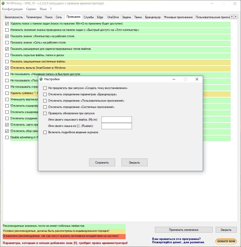241x247 pixels.
Task: Check 'Показать защищенные системные файлы'
Action: [7, 62]
